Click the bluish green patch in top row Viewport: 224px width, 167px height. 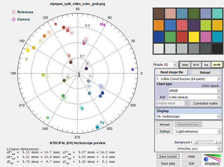217,13
